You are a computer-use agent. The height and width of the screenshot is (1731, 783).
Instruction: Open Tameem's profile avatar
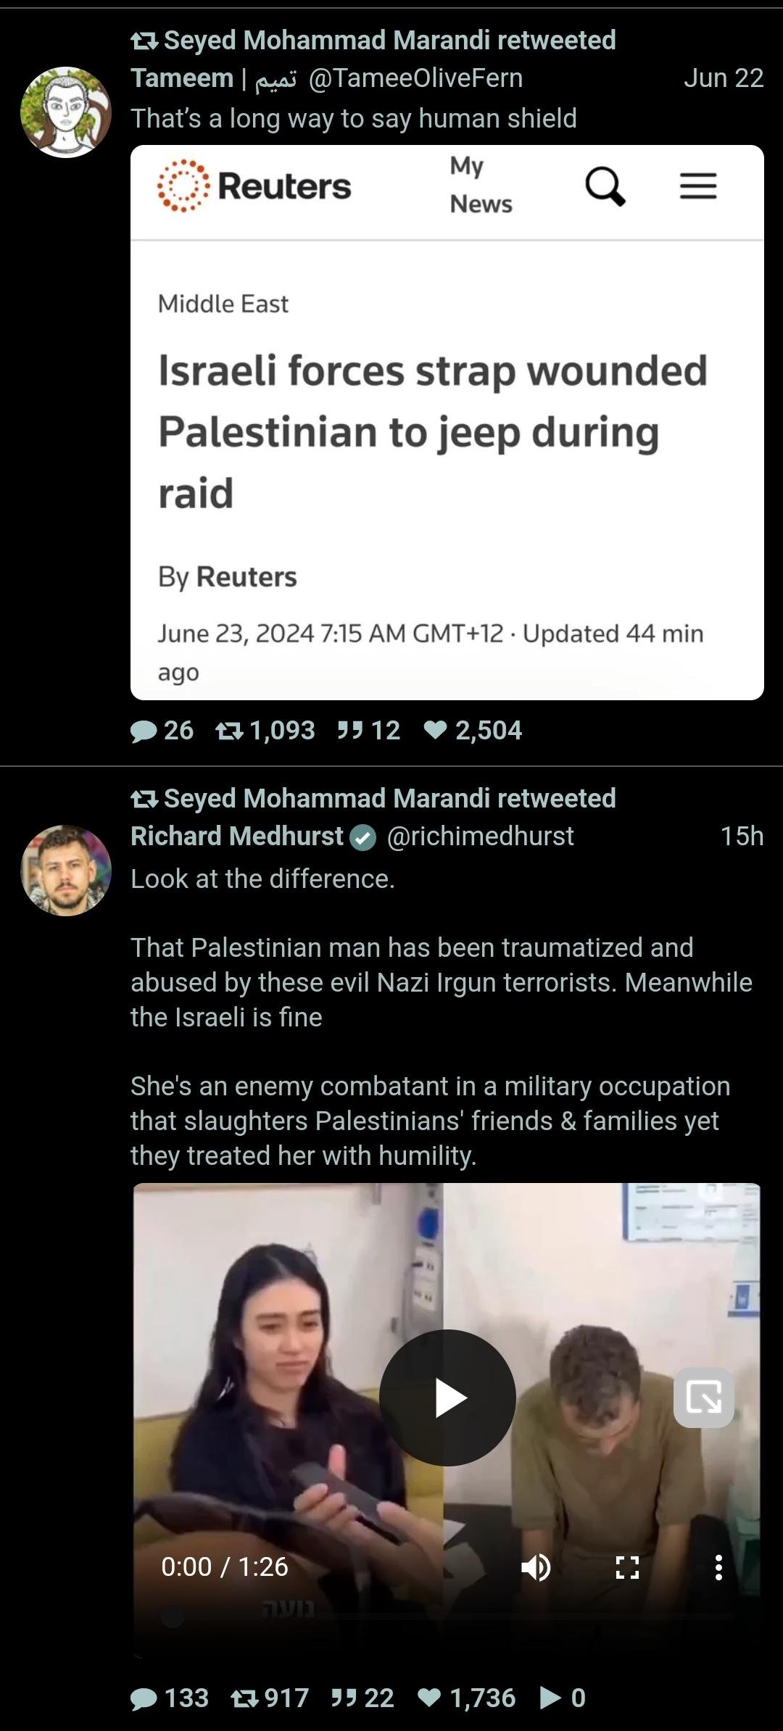coord(66,112)
